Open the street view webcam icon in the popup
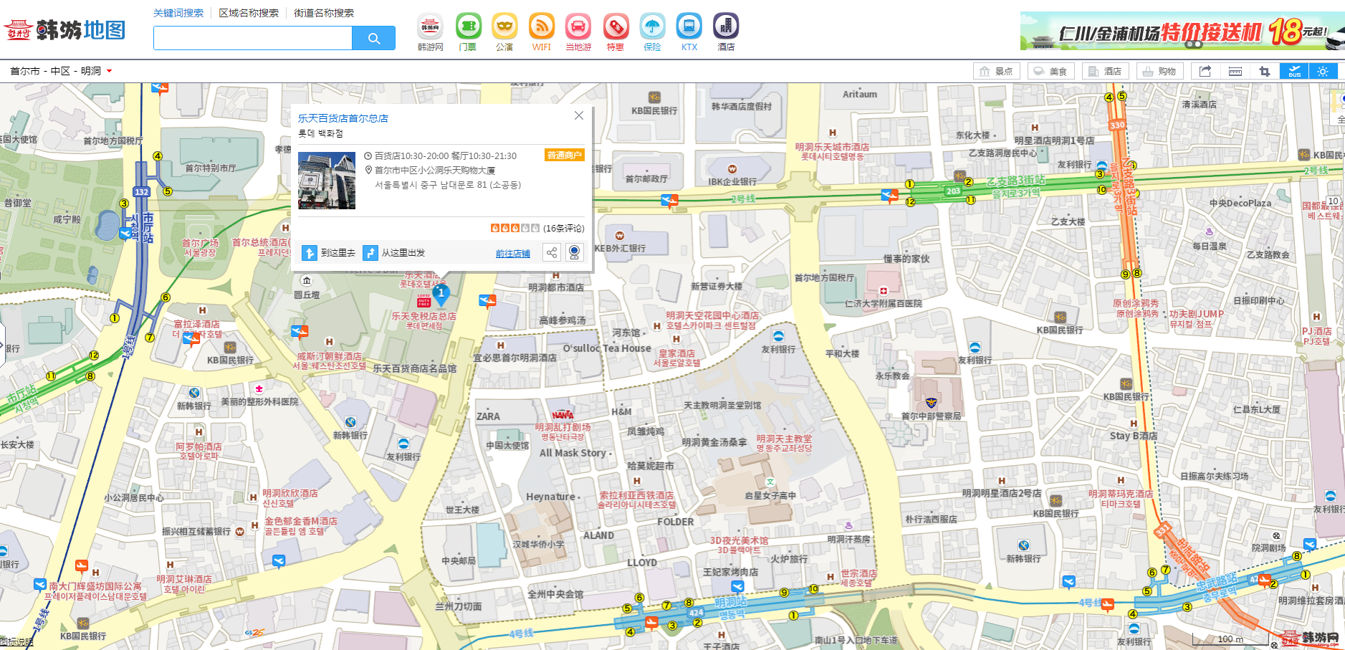Image resolution: width=1345 pixels, height=650 pixels. click(x=574, y=252)
